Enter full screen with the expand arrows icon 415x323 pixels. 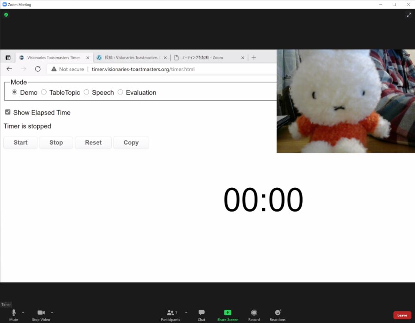[409, 15]
